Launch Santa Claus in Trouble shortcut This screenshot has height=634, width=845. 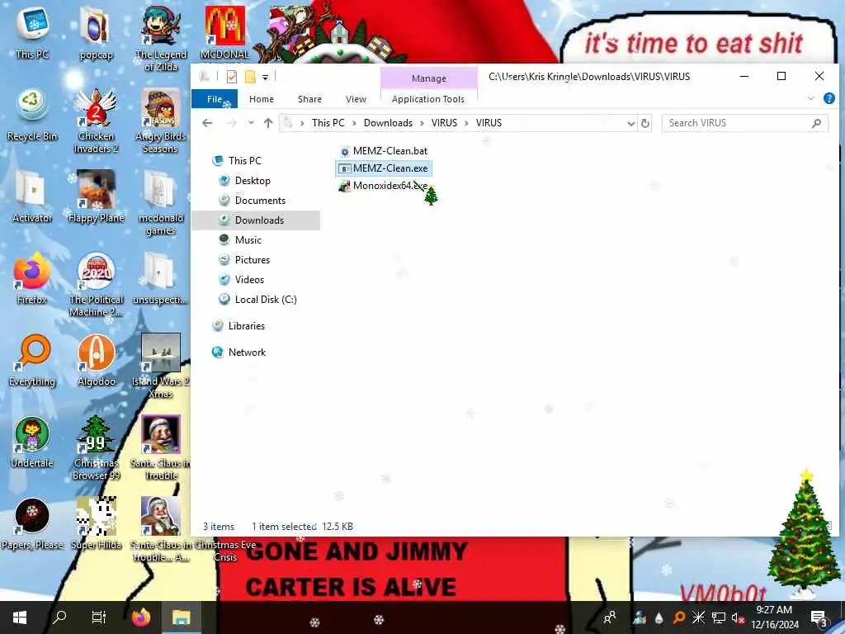[160, 447]
